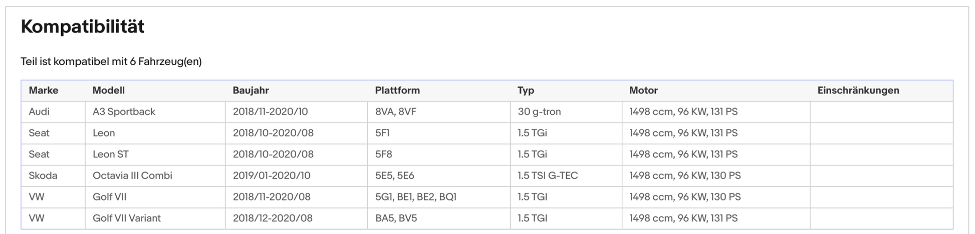This screenshot has width=975, height=234.
Task: Click the Einschränkungen column header
Action: coord(858,90)
